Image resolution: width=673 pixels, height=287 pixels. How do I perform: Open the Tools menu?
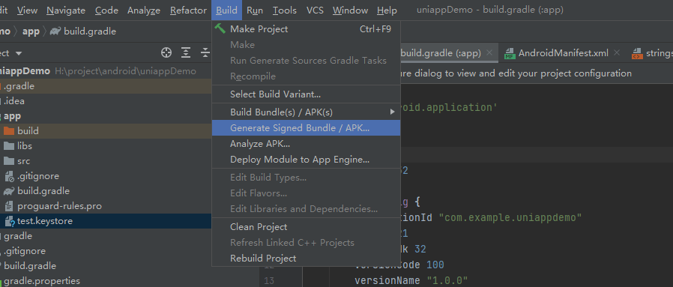pyautogui.click(x=285, y=10)
